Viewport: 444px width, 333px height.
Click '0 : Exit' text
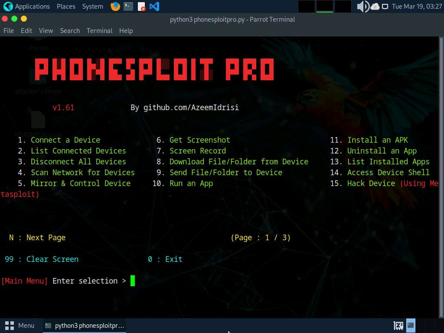coord(165,259)
